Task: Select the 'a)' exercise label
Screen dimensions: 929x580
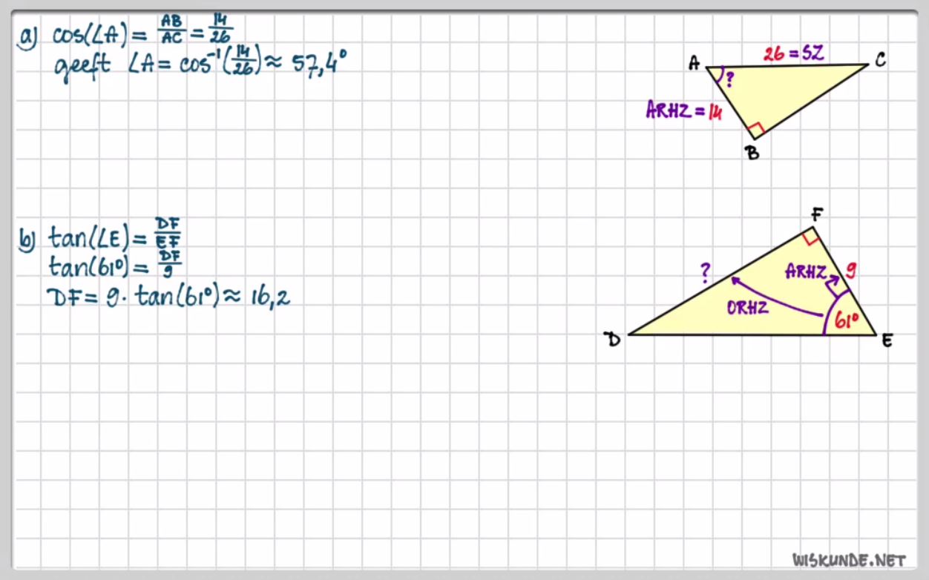Action: click(x=28, y=36)
